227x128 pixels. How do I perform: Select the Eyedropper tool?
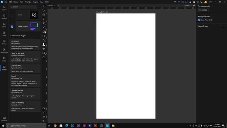[44, 117]
